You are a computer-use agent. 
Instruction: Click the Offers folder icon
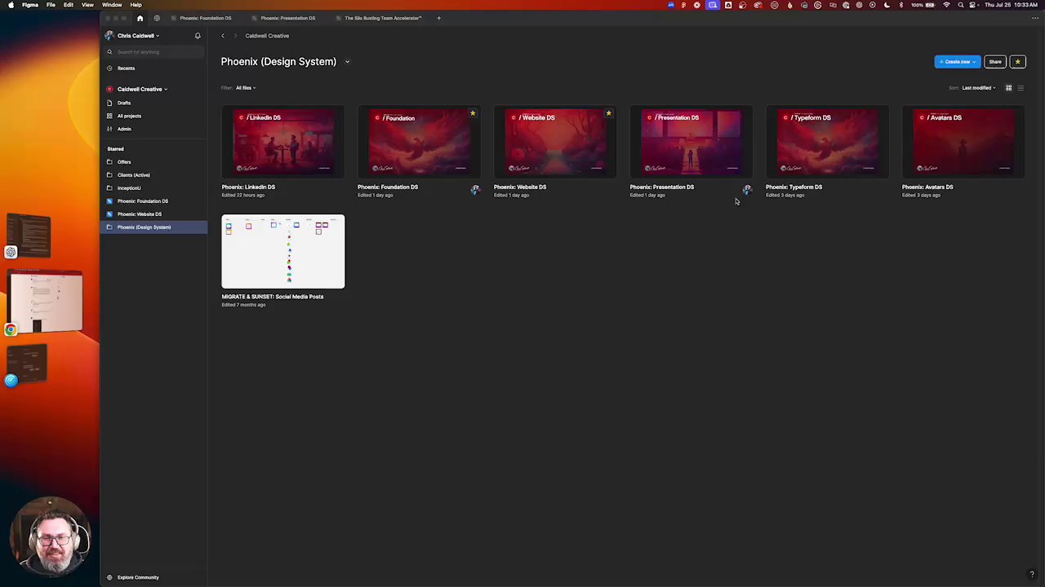point(109,162)
